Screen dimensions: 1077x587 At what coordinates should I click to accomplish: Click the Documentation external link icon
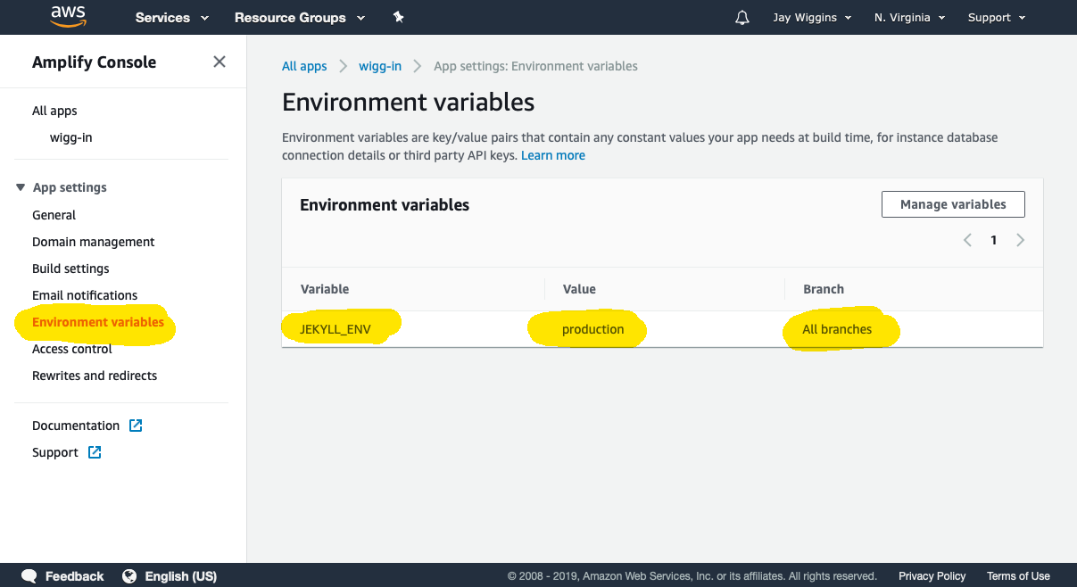point(136,426)
